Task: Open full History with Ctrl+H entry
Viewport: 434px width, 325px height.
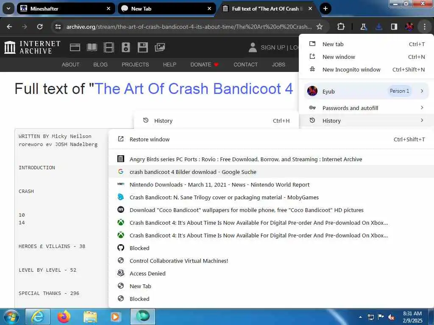Action: [x=216, y=121]
